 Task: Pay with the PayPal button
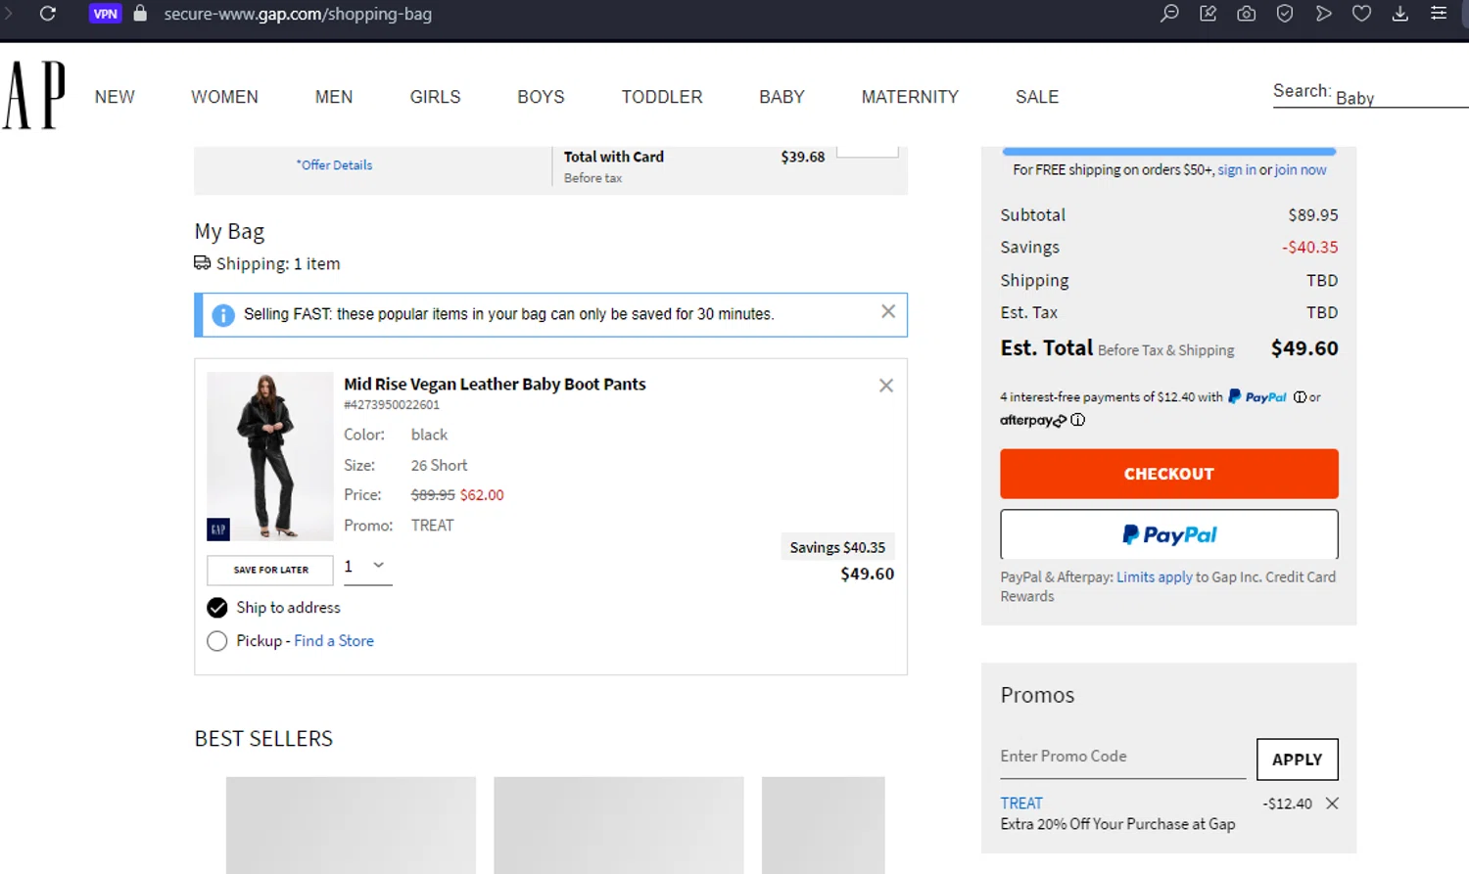tap(1169, 534)
